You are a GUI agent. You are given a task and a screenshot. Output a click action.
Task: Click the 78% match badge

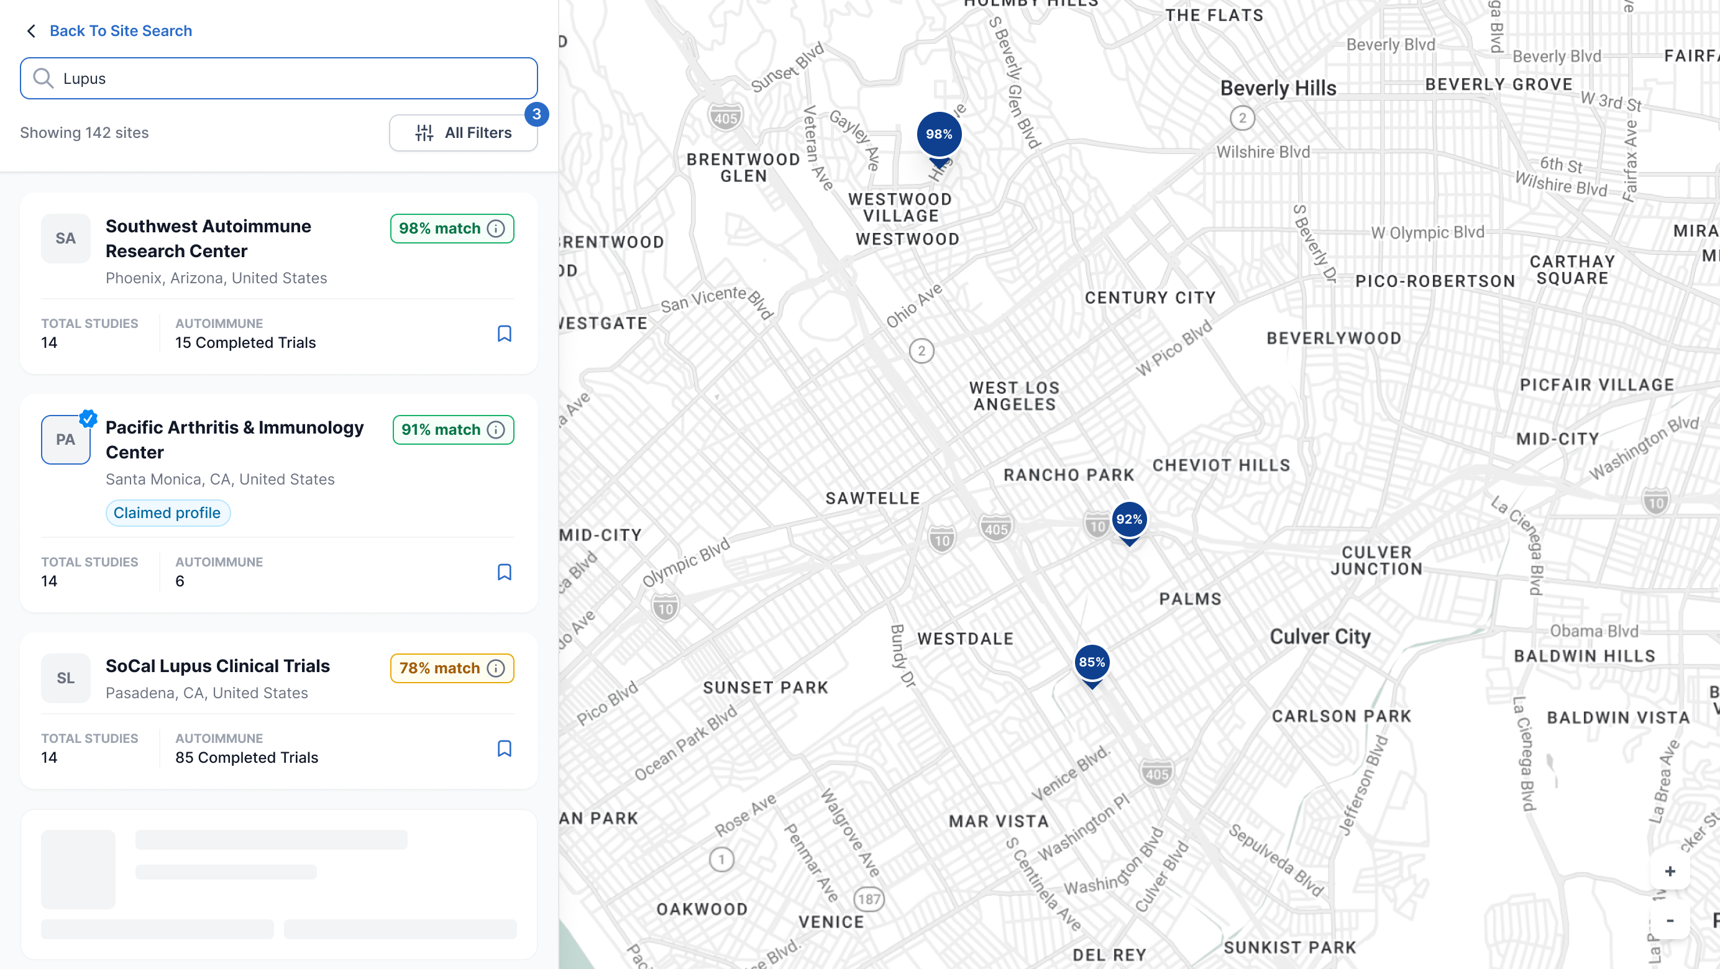point(452,668)
